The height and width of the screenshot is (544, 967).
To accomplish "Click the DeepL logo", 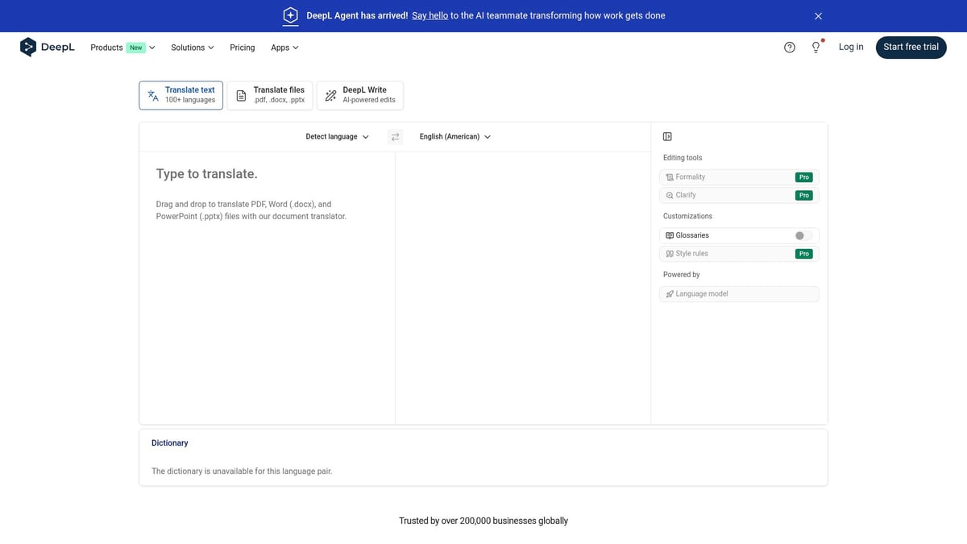I will 47,46.
